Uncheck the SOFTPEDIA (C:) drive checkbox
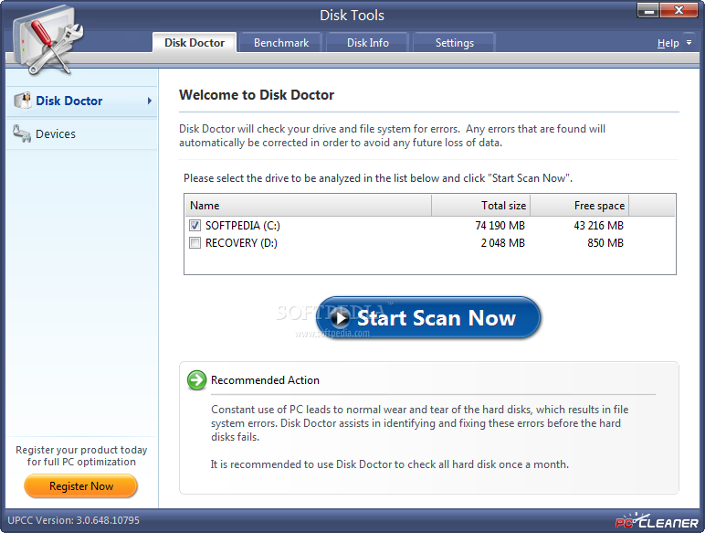Viewport: 705px width, 533px height. (195, 225)
